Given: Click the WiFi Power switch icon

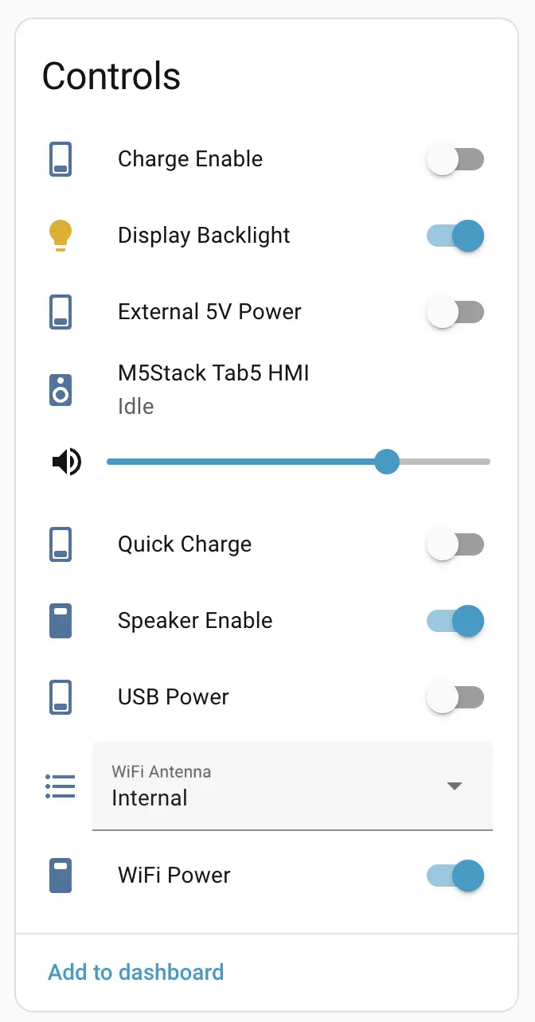Looking at the screenshot, I should click(61, 876).
